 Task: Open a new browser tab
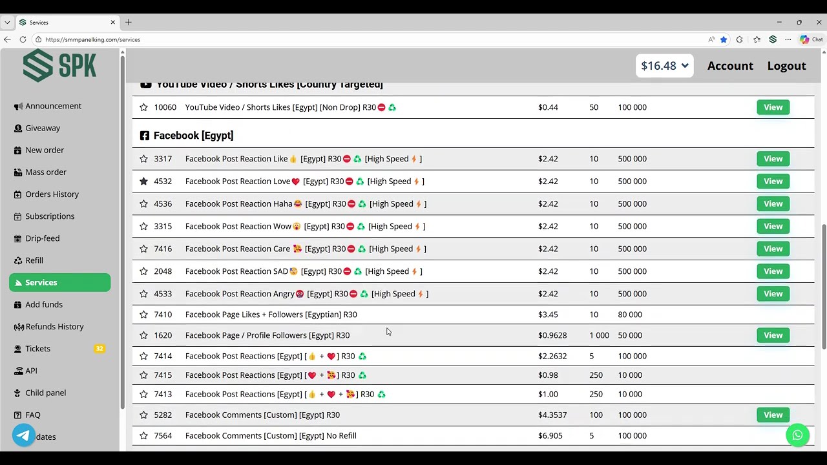129,23
